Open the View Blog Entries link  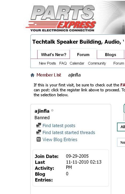click(x=60, y=140)
